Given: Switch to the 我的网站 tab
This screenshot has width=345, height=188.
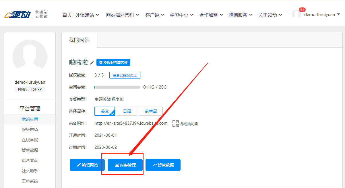Looking at the screenshot, I should coord(79,40).
